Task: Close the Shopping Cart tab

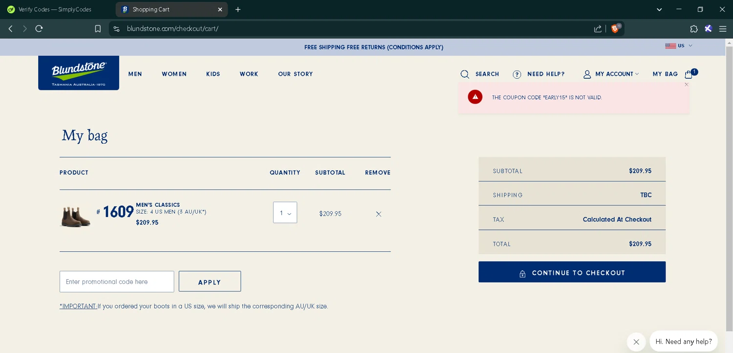Action: point(220,9)
